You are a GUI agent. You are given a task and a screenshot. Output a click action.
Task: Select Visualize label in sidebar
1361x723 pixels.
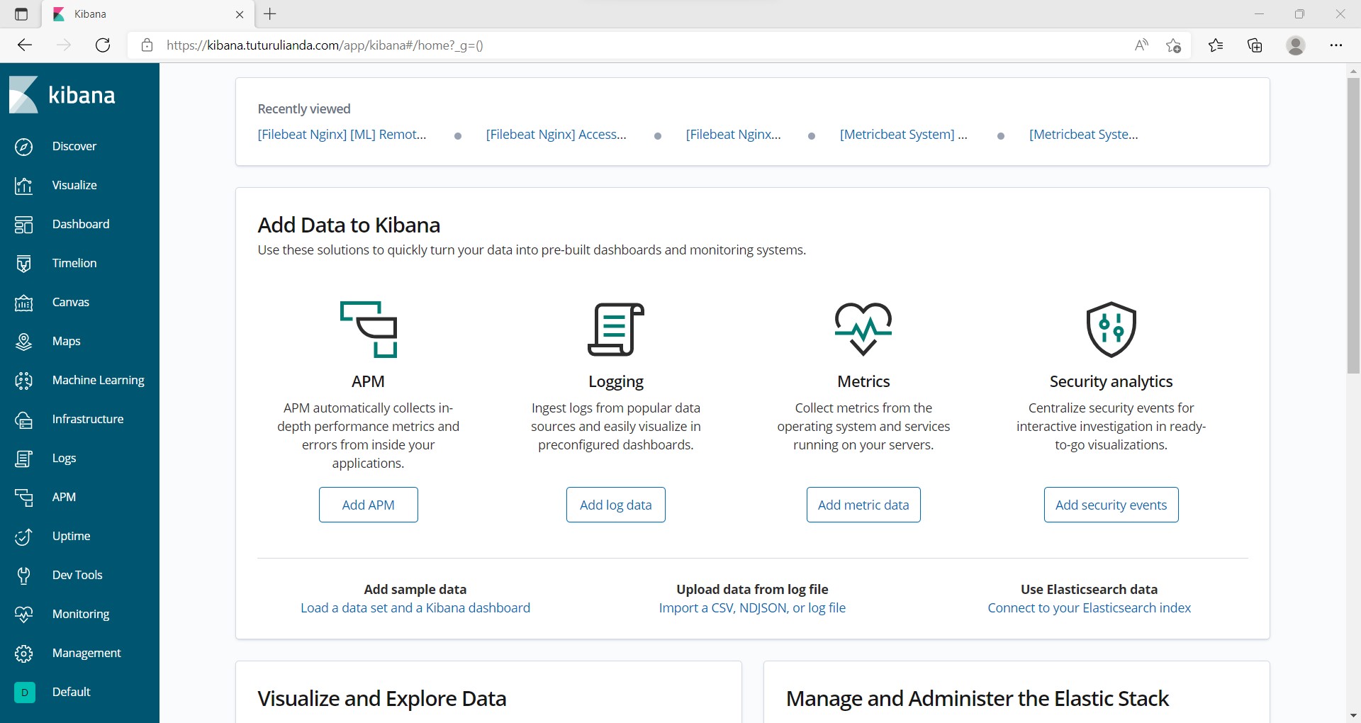[x=74, y=186]
